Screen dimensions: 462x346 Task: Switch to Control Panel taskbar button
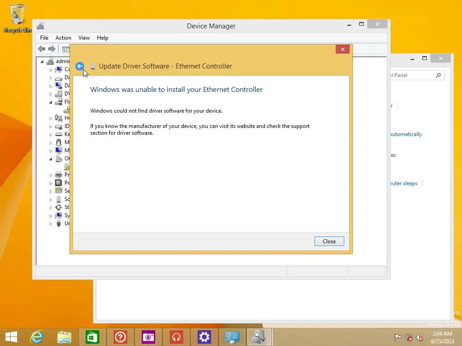(232, 337)
